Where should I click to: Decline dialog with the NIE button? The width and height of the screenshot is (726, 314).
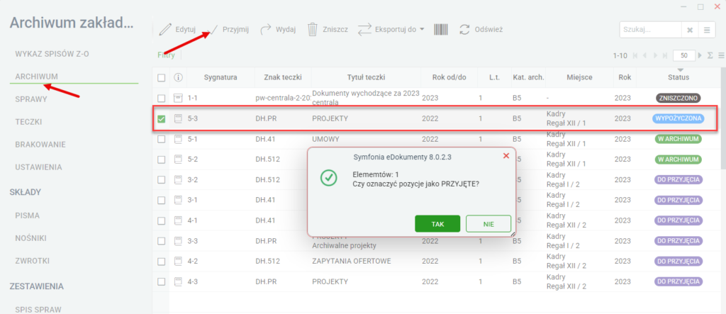pos(488,224)
